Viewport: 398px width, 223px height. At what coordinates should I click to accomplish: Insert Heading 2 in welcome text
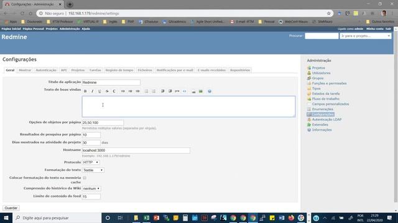coord(130,91)
